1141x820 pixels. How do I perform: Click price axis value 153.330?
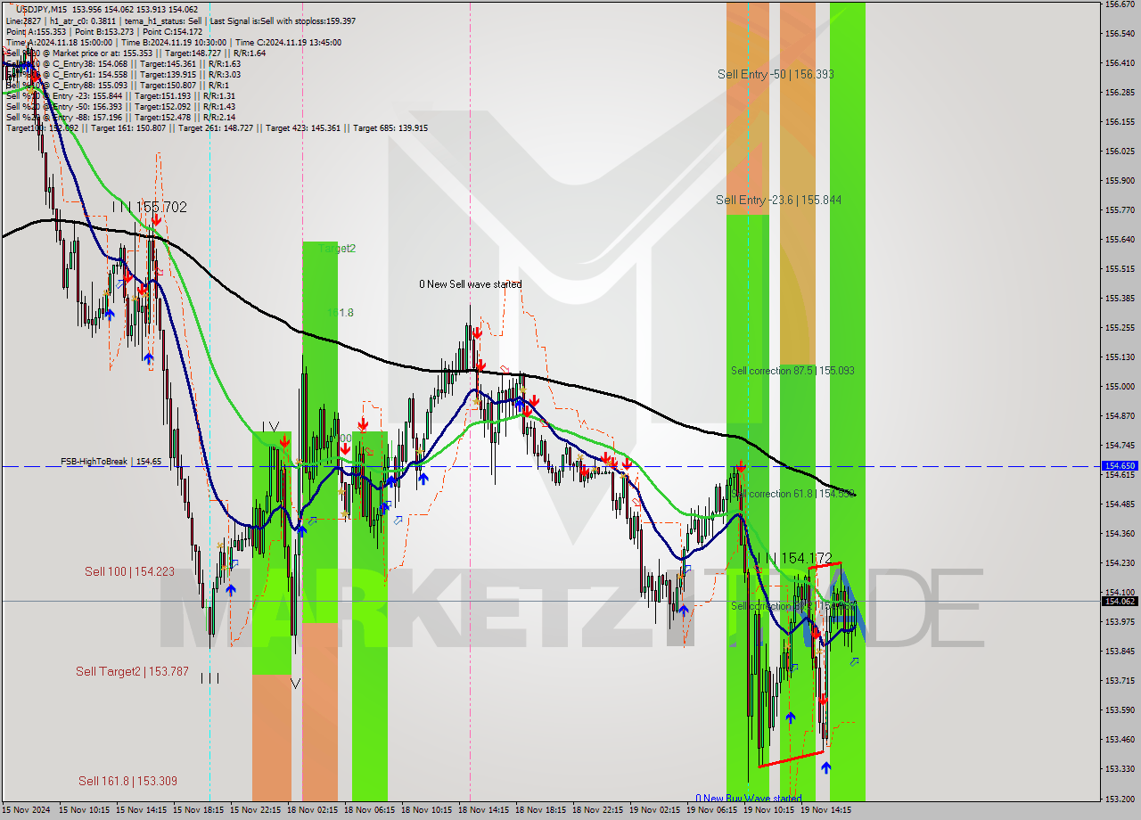1120,768
